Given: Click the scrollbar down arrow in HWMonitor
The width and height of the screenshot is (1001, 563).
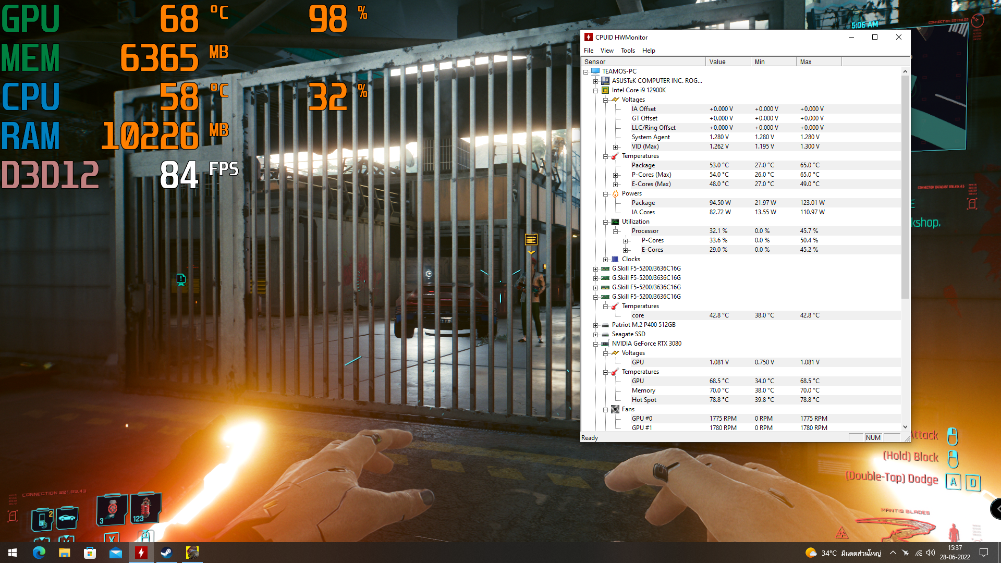Looking at the screenshot, I should point(905,427).
